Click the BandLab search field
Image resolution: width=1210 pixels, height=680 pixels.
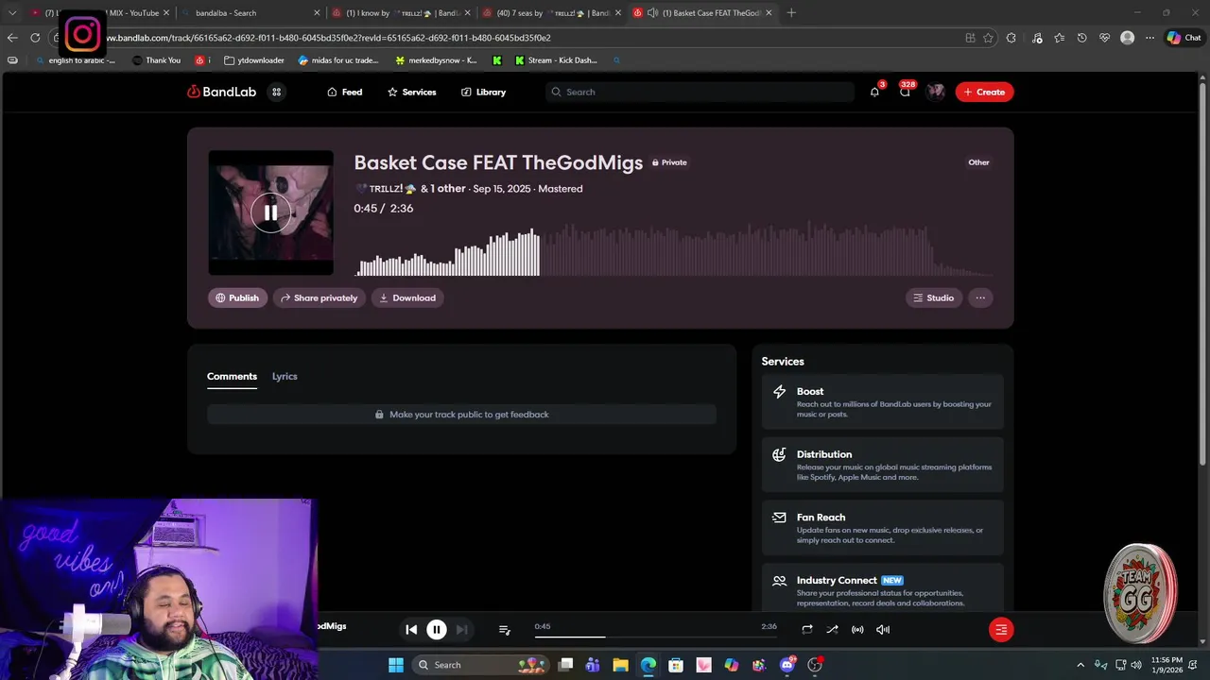[x=700, y=92]
